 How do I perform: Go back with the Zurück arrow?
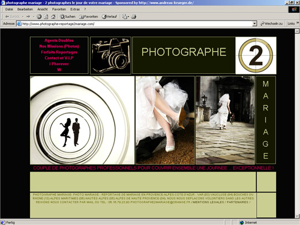pyautogui.click(x=13, y=17)
